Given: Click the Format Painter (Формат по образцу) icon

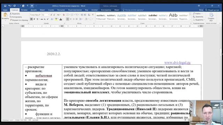Looking at the screenshot, I should coord(11,20).
